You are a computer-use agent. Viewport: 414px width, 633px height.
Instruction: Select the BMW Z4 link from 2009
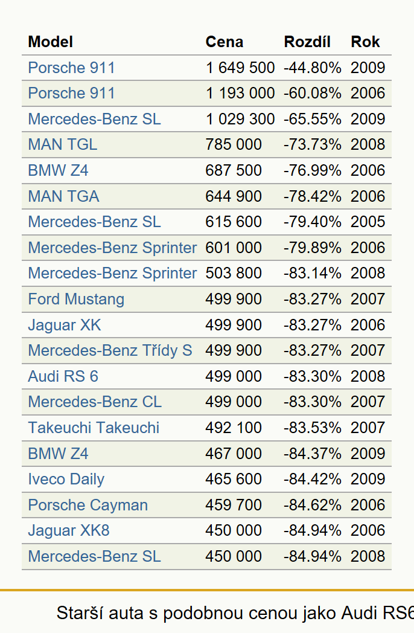tap(58, 454)
